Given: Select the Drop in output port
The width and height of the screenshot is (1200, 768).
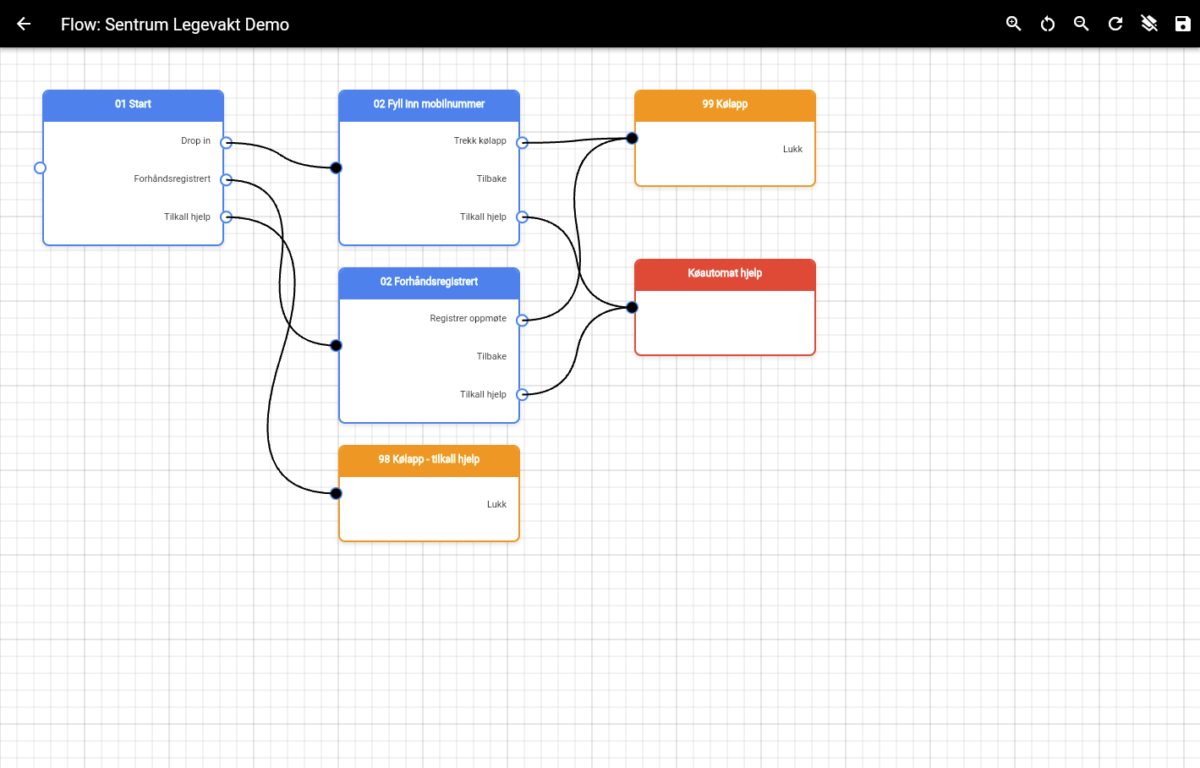Looking at the screenshot, I should (x=227, y=142).
